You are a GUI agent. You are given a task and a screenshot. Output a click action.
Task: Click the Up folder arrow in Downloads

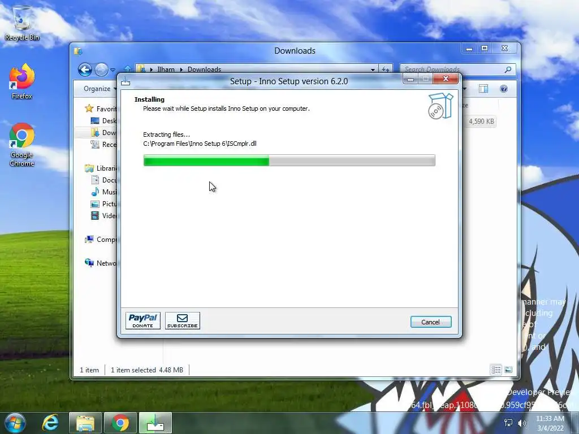click(128, 68)
